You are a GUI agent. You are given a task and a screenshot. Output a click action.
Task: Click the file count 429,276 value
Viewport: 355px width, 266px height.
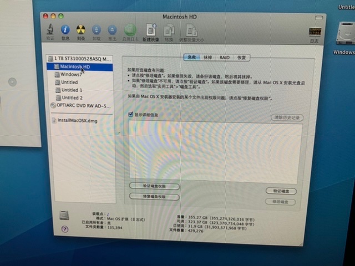click(x=196, y=231)
